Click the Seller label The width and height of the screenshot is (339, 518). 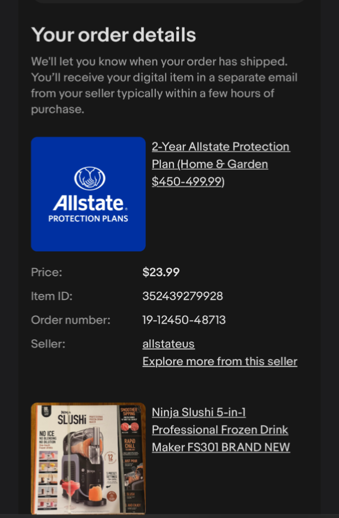click(48, 344)
